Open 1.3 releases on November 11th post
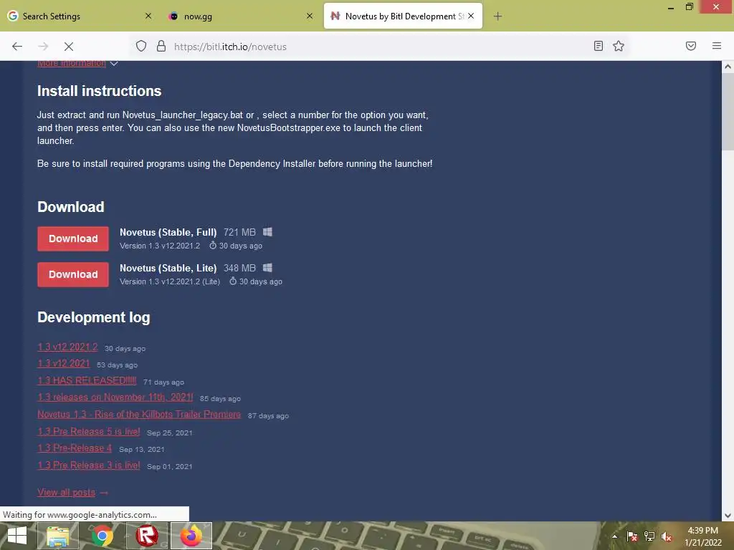734x550 pixels. [x=115, y=397]
